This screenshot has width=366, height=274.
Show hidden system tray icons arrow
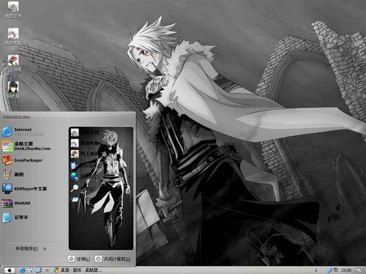pos(316,269)
